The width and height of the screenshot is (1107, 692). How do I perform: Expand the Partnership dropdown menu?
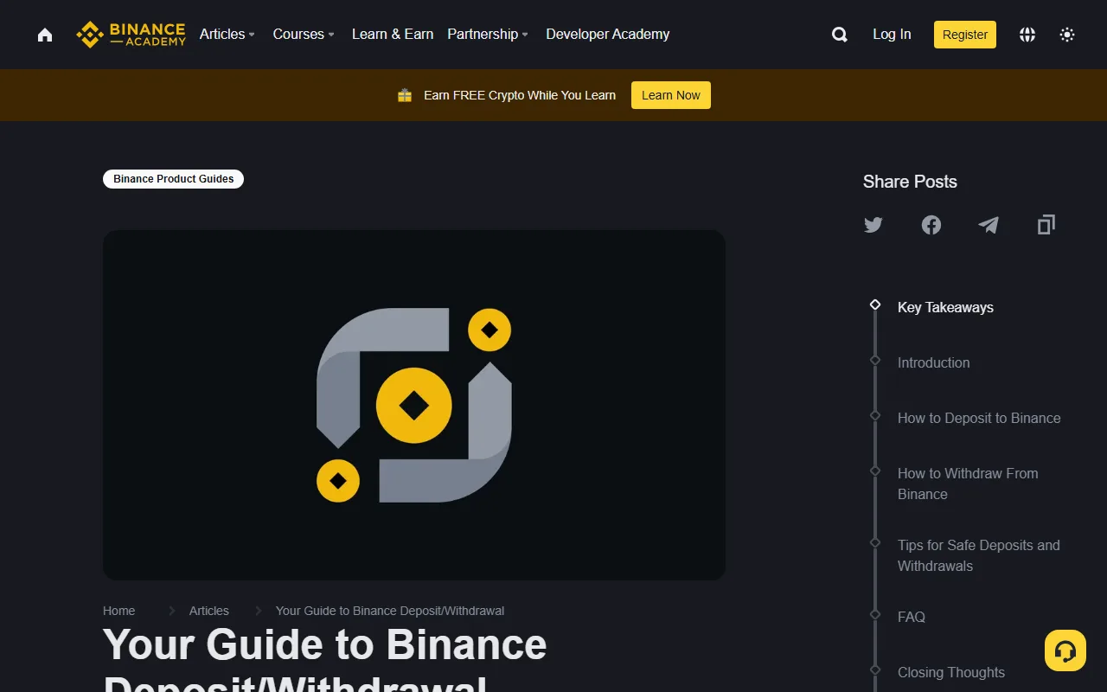[488, 35]
